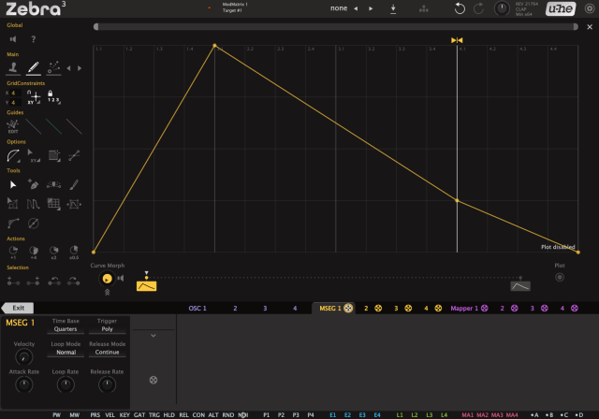The image size is (599, 419).
Task: Open the Release Mode Continue dropdown
Action: click(107, 353)
